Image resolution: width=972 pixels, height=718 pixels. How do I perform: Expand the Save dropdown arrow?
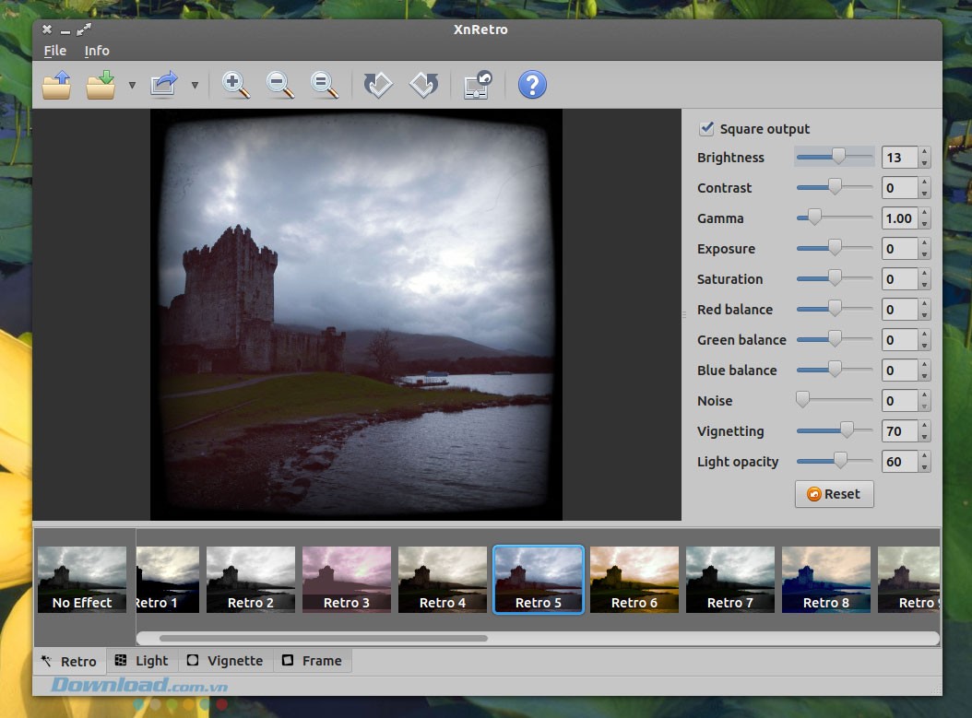tap(132, 86)
